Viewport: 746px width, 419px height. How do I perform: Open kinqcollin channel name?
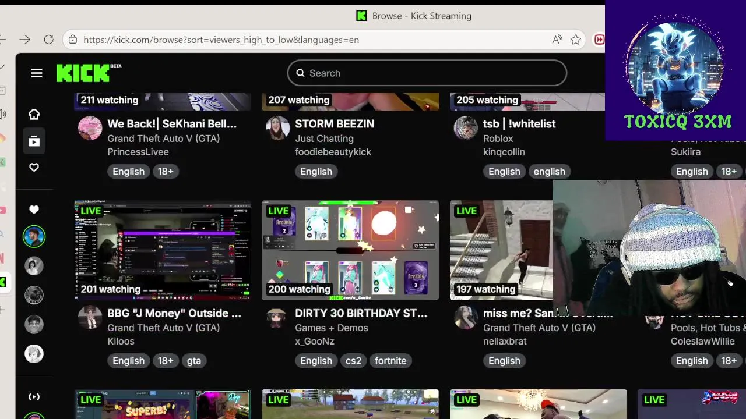[x=504, y=152]
